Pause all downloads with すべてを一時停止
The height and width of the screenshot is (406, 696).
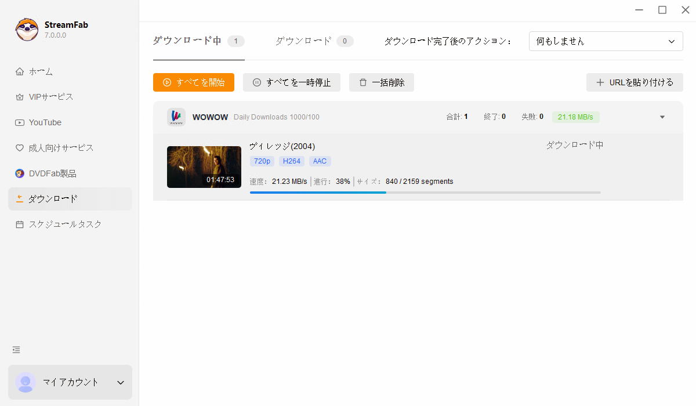(x=291, y=82)
